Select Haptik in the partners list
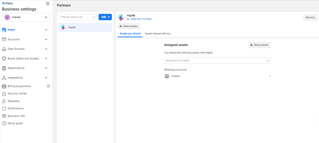The height and width of the screenshot is (143, 319). pos(85,27)
